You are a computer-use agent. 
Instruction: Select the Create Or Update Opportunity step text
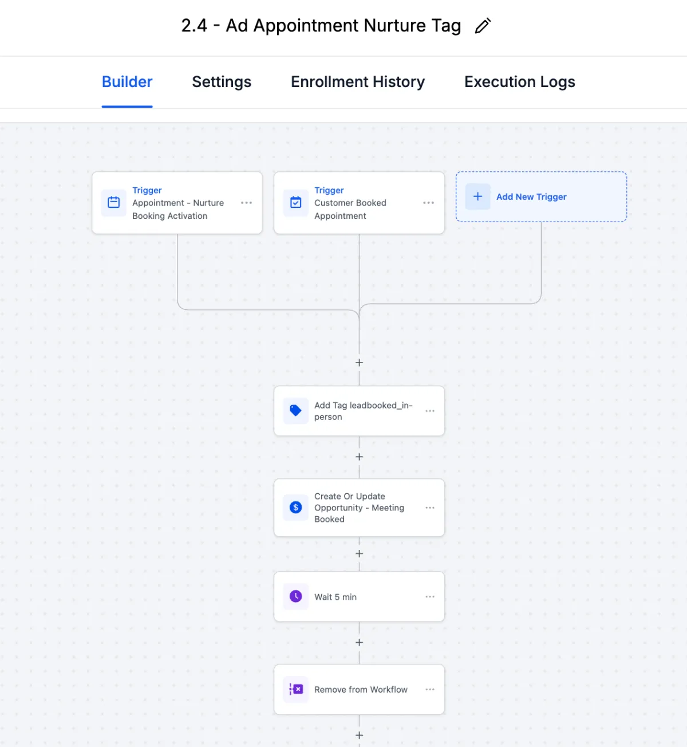(359, 508)
